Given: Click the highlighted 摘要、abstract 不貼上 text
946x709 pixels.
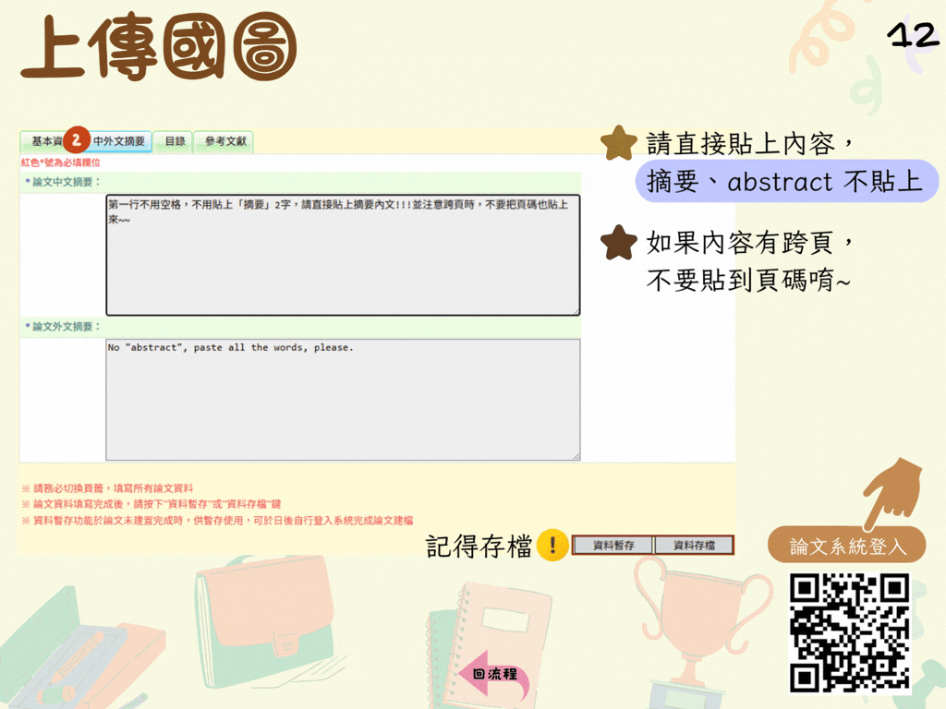Looking at the screenshot, I should [784, 182].
